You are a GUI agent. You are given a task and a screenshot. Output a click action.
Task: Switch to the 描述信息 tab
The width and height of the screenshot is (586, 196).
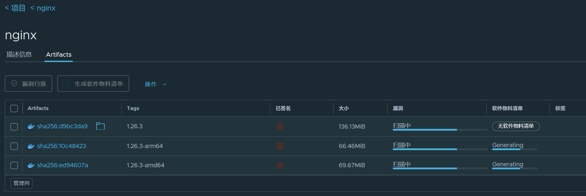pos(19,55)
